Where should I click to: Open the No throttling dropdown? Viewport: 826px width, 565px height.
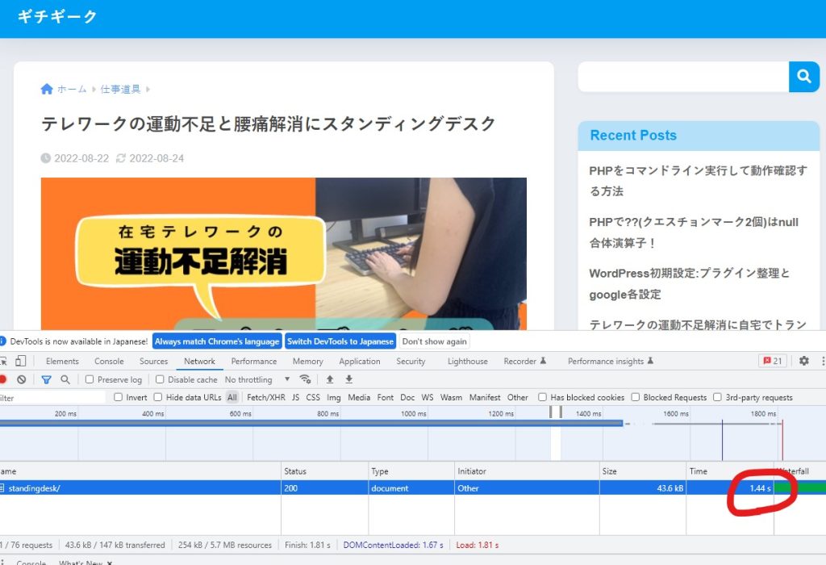(x=257, y=379)
